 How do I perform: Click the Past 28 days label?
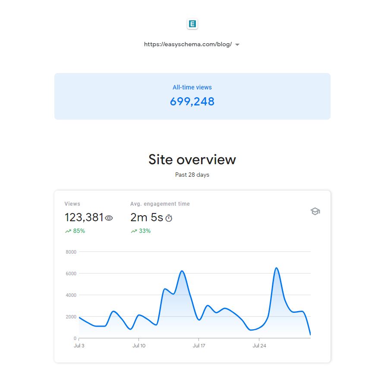coord(192,175)
